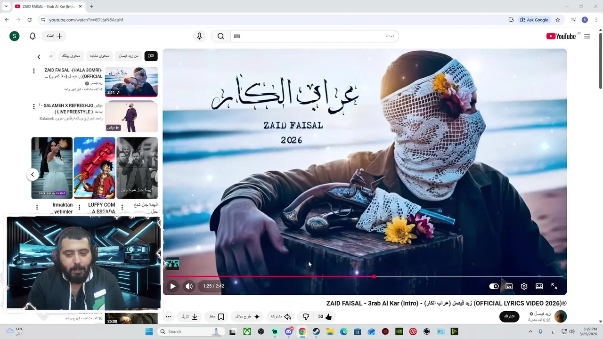This screenshot has height=339, width=603.
Task: Open options for الهيبة جبل short
Action: click(x=122, y=207)
